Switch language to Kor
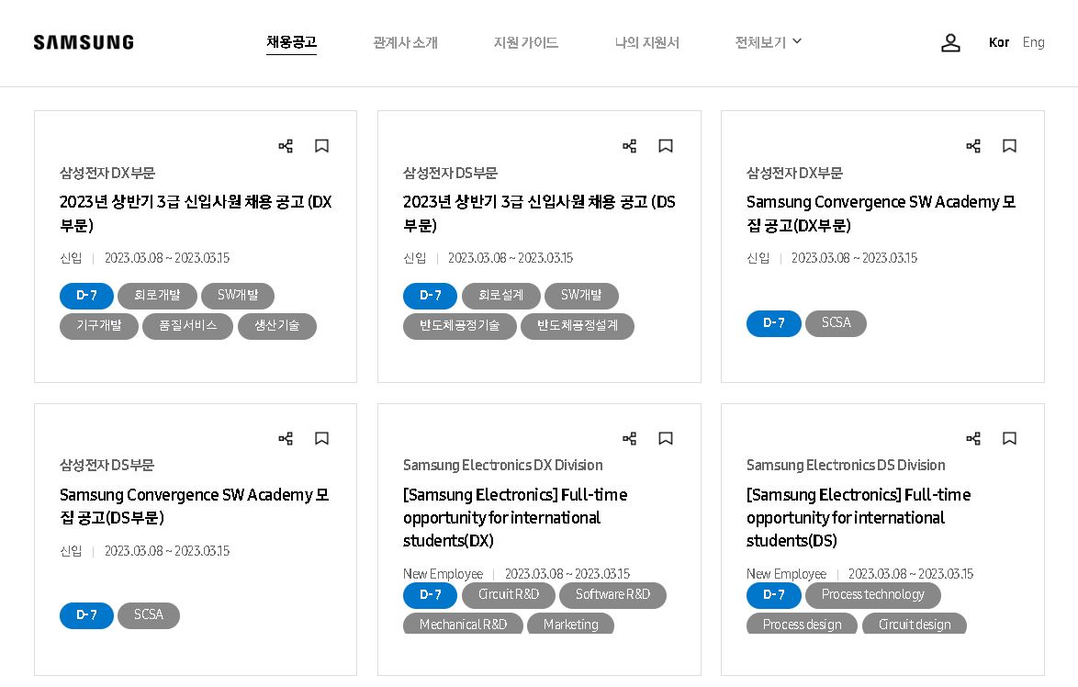The image size is (1078, 687). (x=999, y=42)
